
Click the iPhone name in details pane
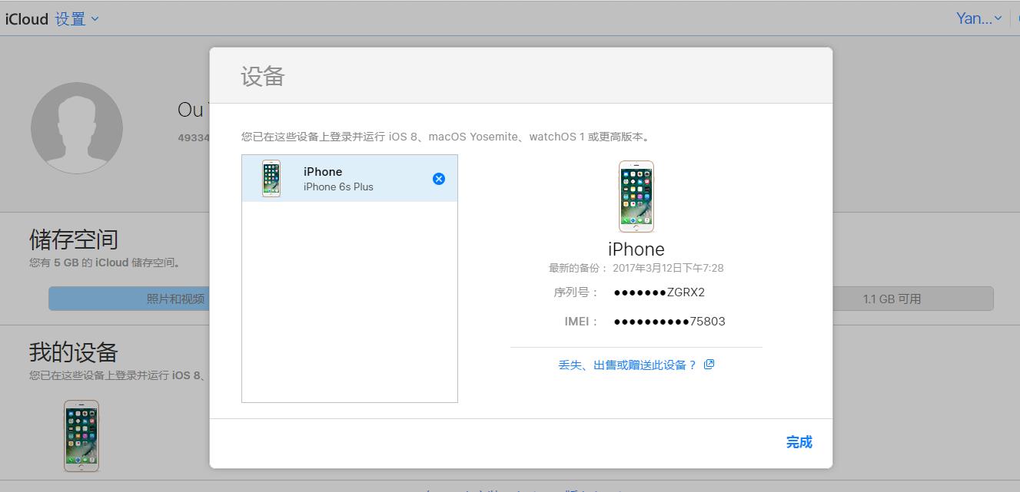coord(636,249)
